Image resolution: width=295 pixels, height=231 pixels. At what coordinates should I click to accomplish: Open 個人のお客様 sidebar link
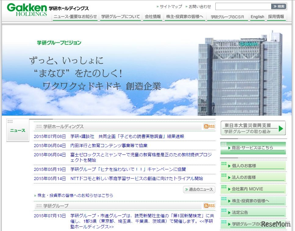[253, 166]
